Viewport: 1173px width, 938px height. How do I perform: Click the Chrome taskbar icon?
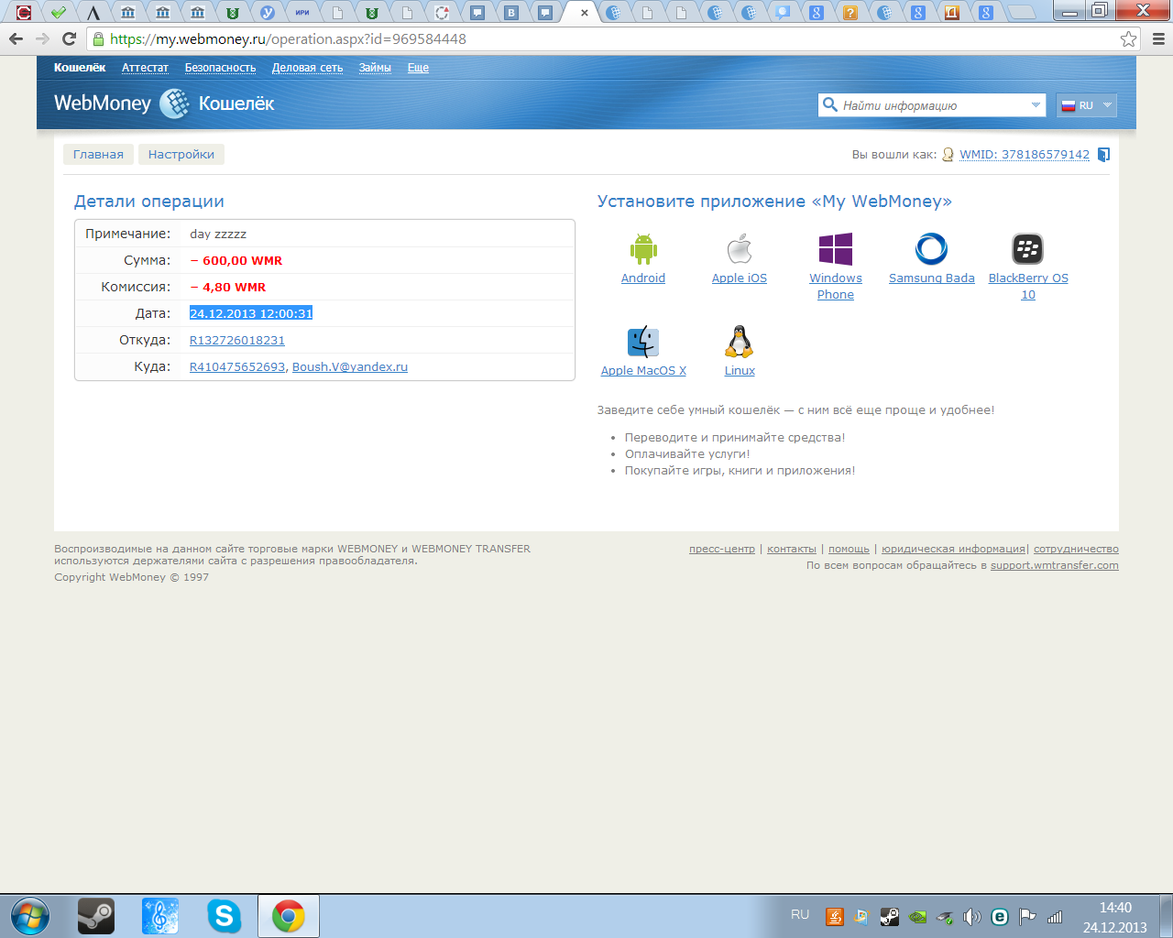289,916
